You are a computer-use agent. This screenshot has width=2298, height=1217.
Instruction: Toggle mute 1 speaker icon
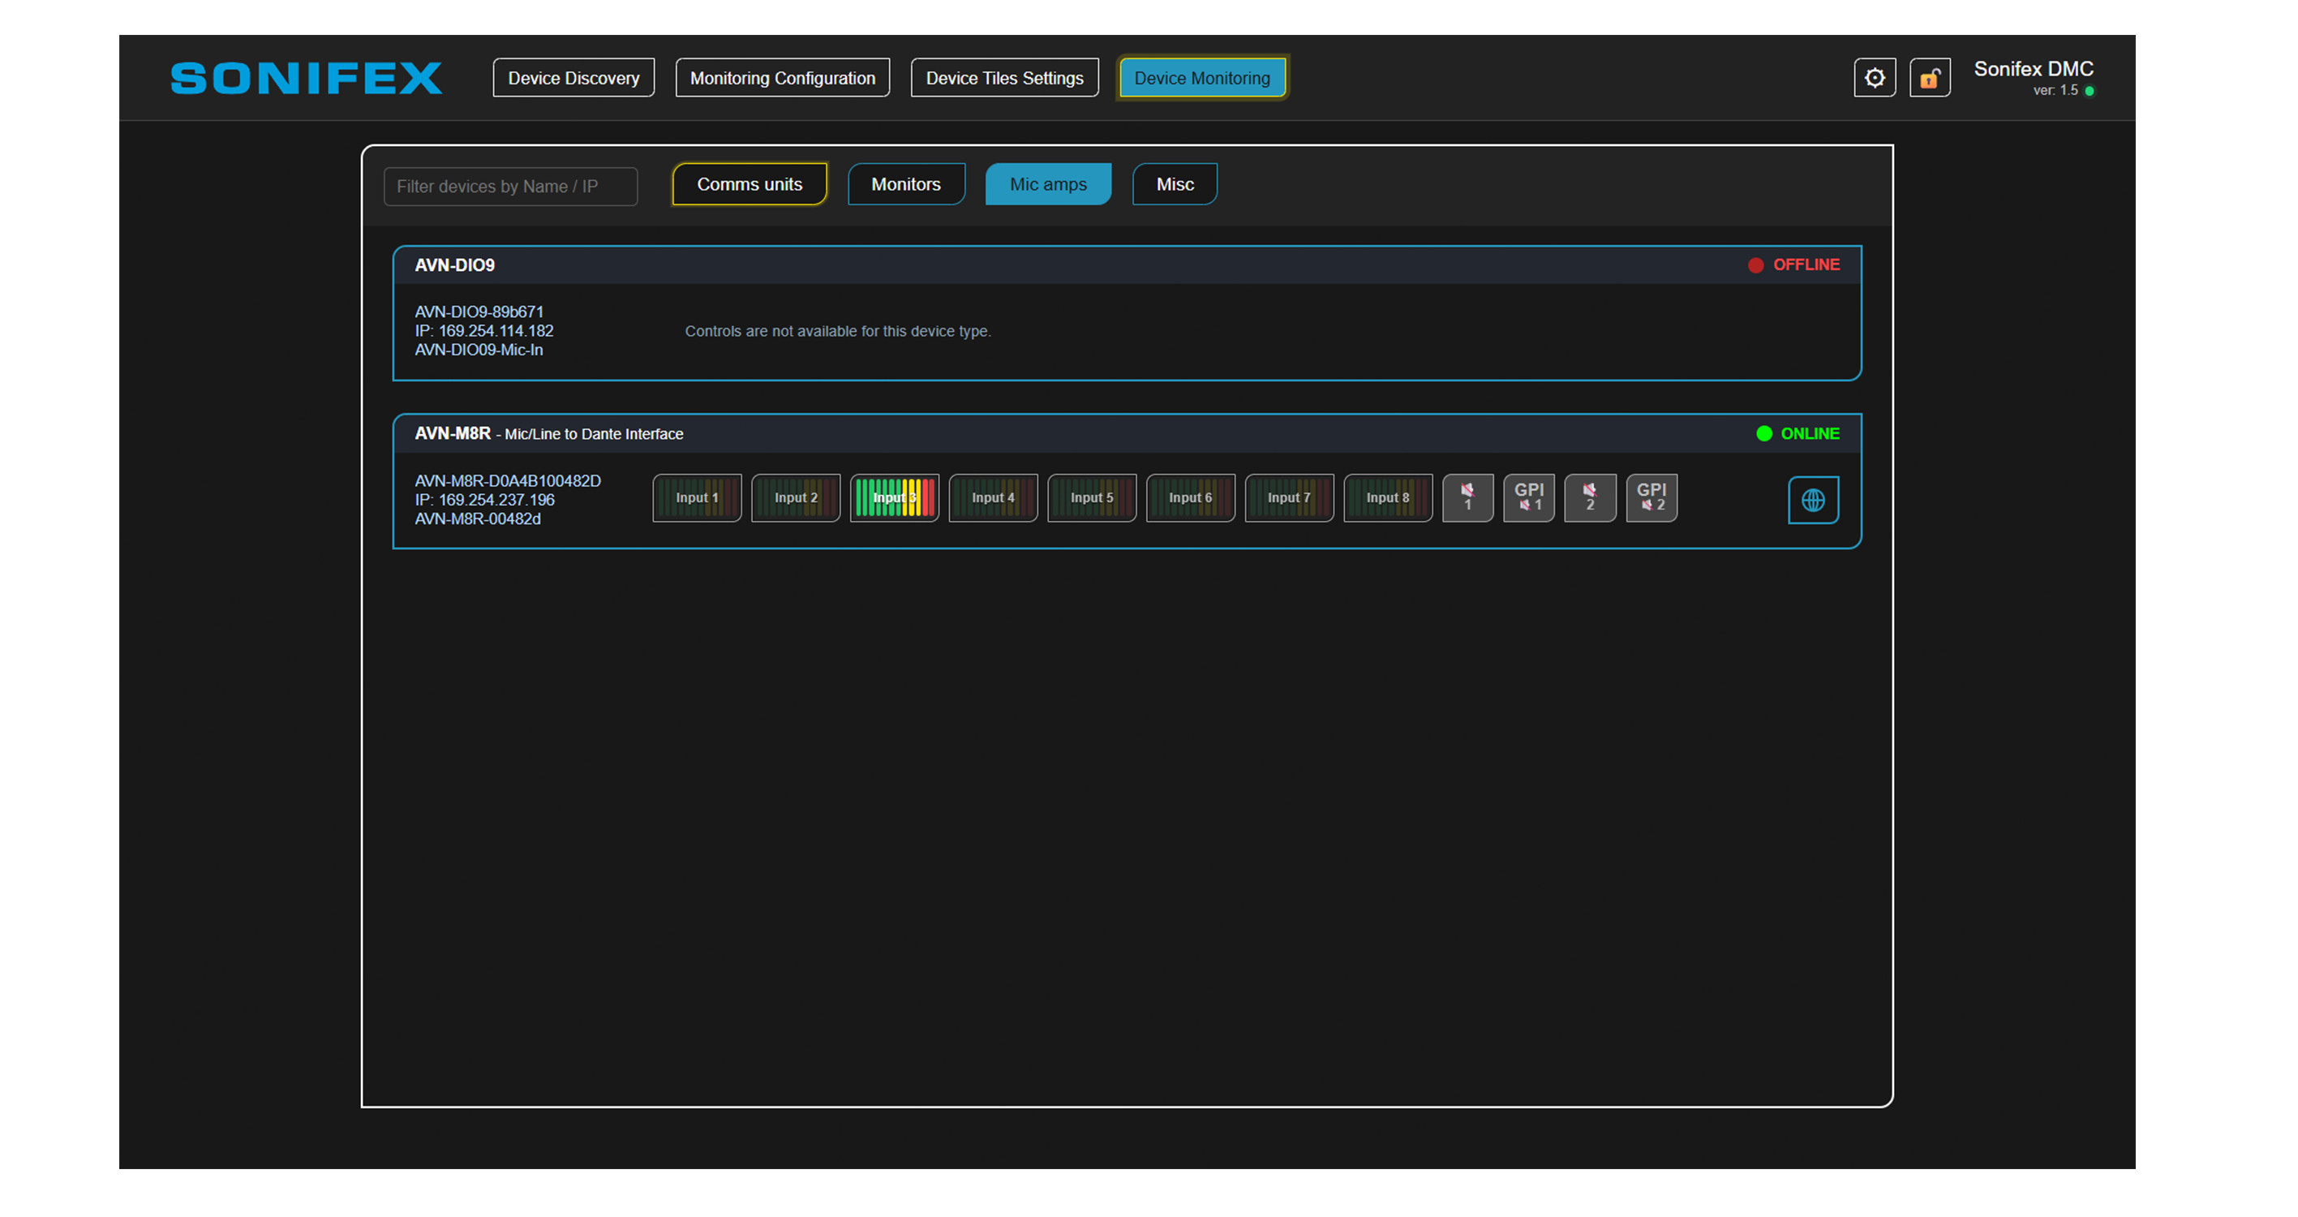coord(1467,498)
